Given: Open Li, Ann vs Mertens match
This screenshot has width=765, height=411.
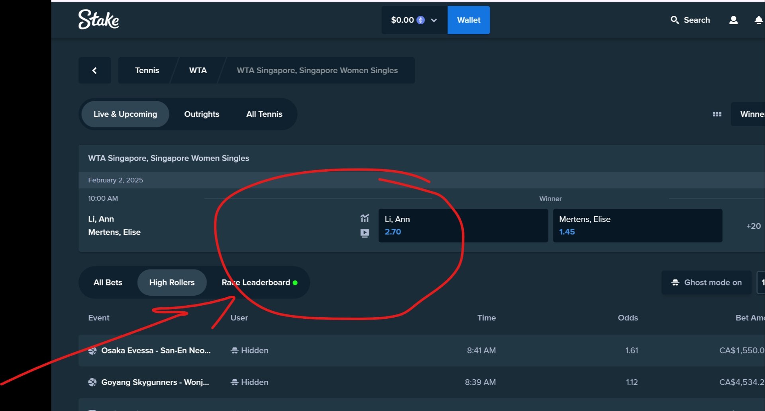Looking at the screenshot, I should click(114, 225).
